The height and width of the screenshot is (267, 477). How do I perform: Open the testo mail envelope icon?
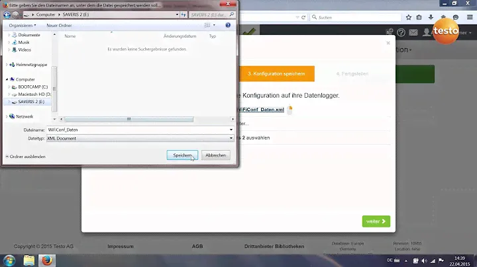coord(413,32)
